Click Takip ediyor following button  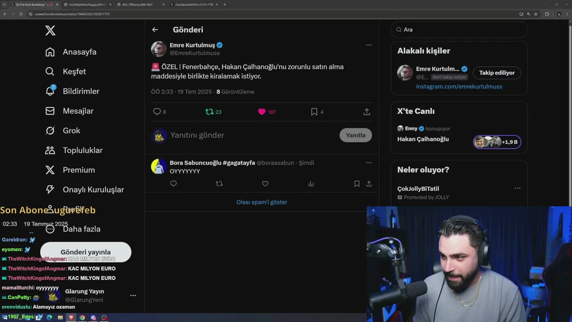(x=497, y=72)
